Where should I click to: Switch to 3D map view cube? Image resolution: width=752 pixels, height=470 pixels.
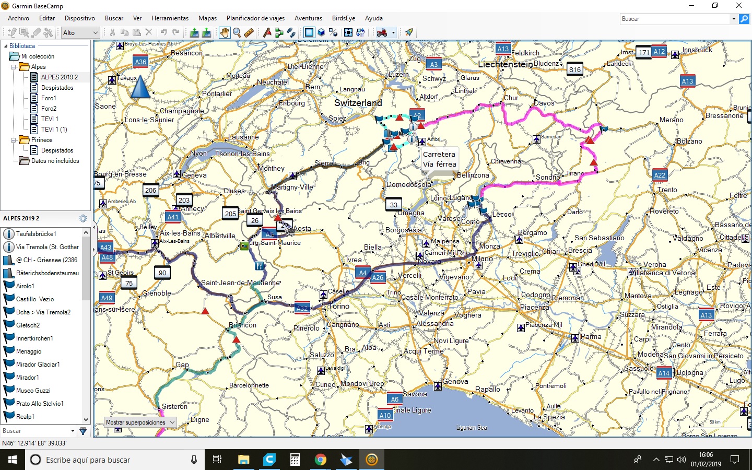pos(321,32)
